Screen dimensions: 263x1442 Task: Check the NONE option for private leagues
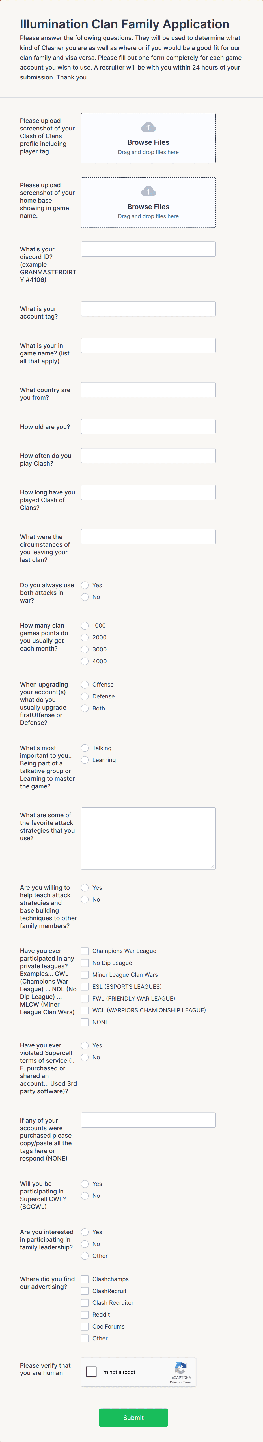pos(85,1022)
